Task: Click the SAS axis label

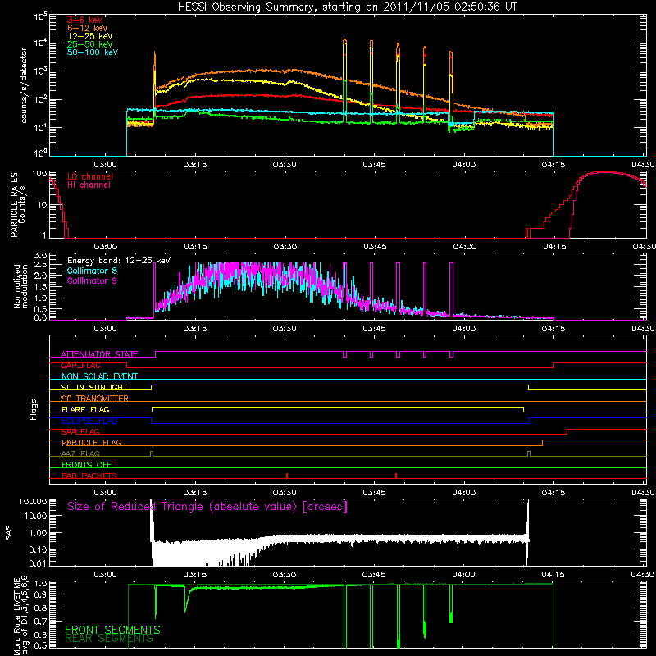Action: tap(9, 532)
